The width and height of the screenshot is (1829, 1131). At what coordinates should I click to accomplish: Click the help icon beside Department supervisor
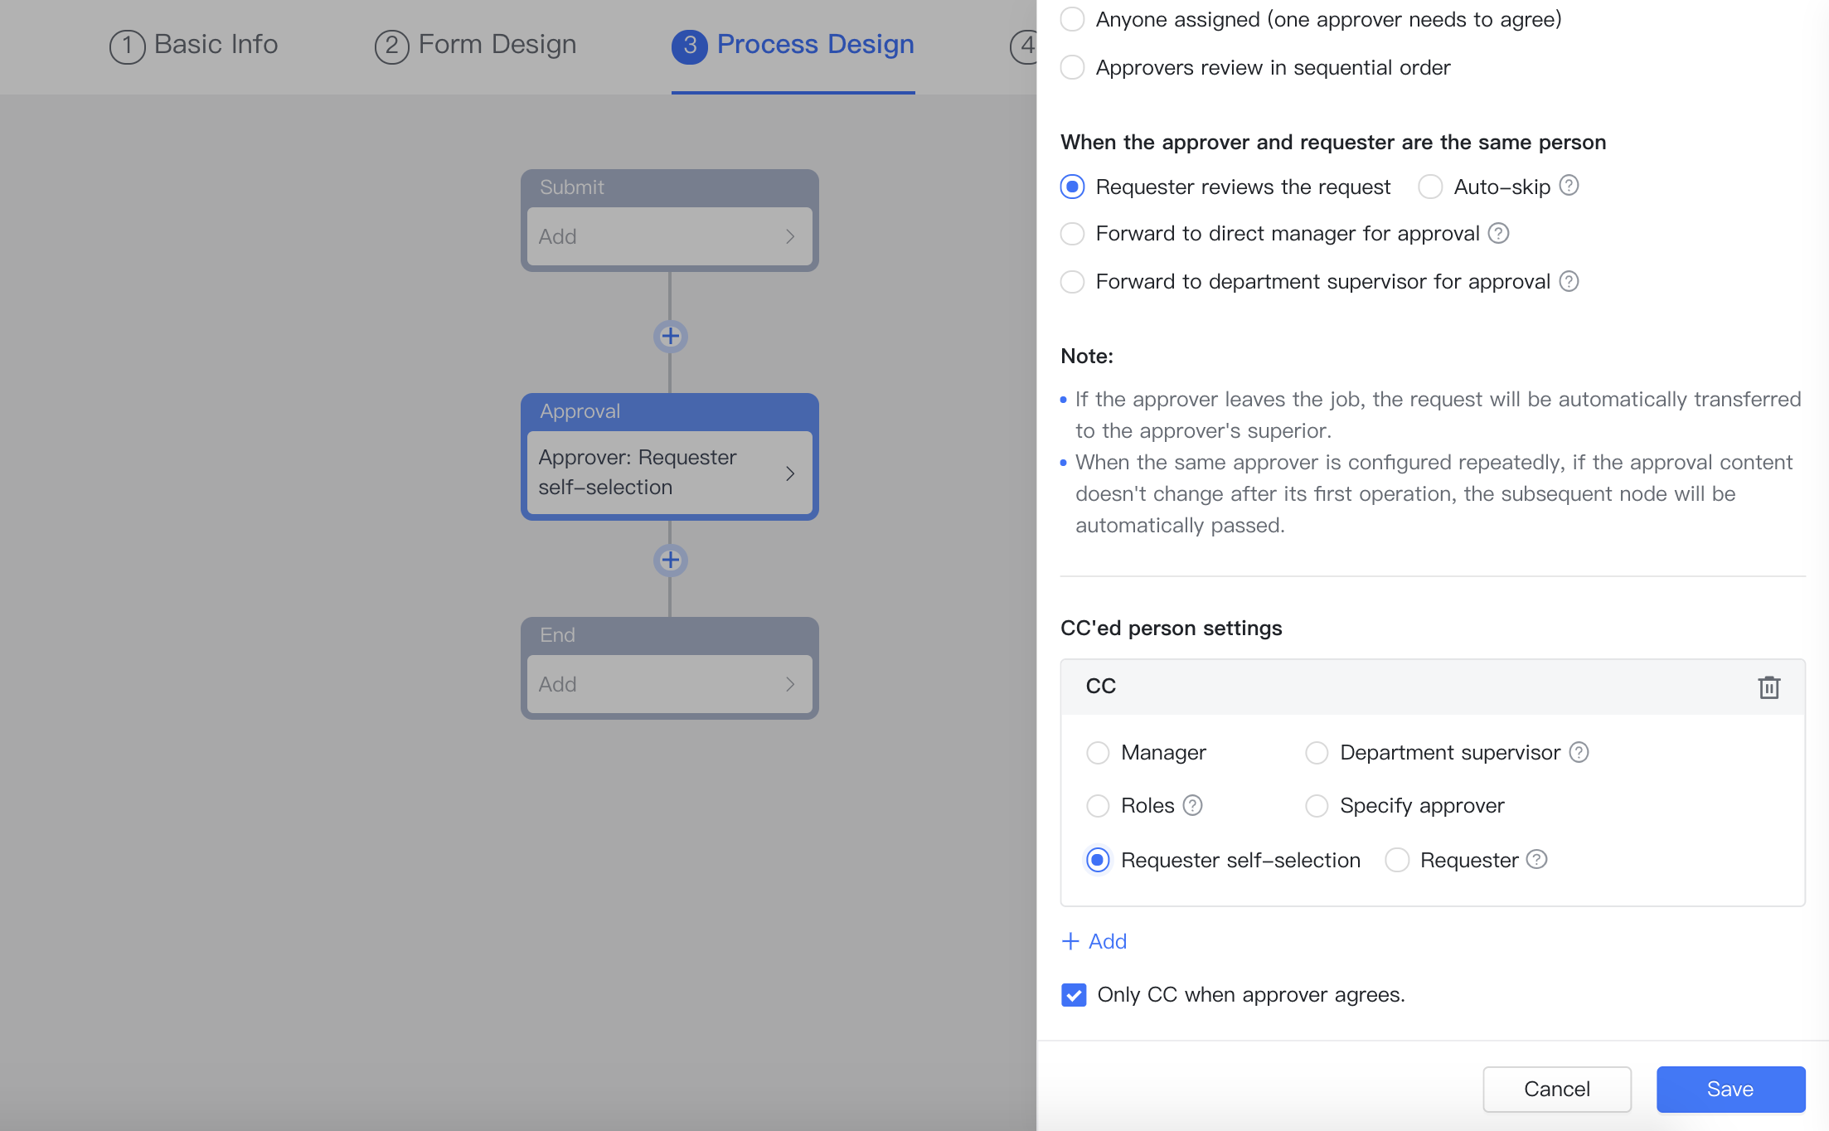tap(1579, 752)
